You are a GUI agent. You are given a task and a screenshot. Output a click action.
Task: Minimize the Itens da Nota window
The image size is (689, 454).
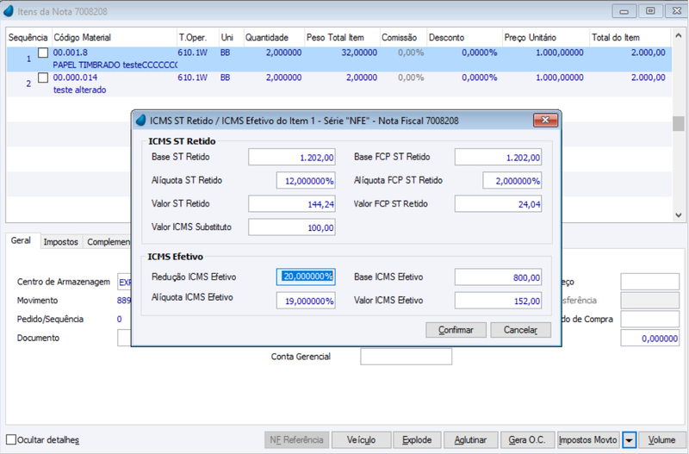click(x=624, y=11)
